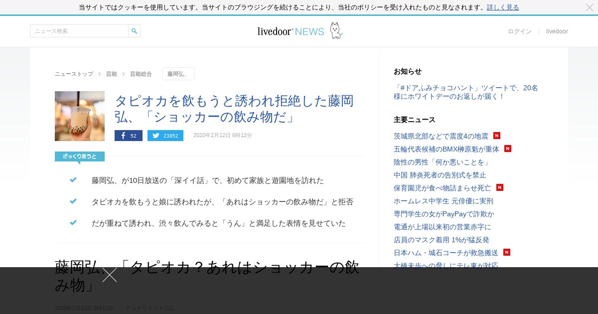
Task: Open 専門学生の女がPayPayで詐欺か news
Action: point(444,214)
